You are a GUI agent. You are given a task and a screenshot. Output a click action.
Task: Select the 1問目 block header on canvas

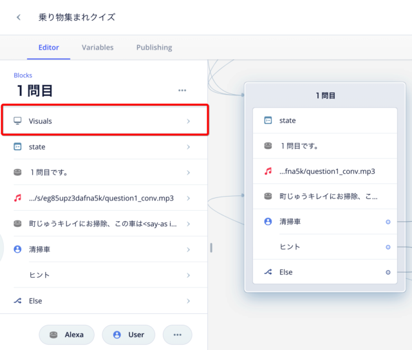325,95
